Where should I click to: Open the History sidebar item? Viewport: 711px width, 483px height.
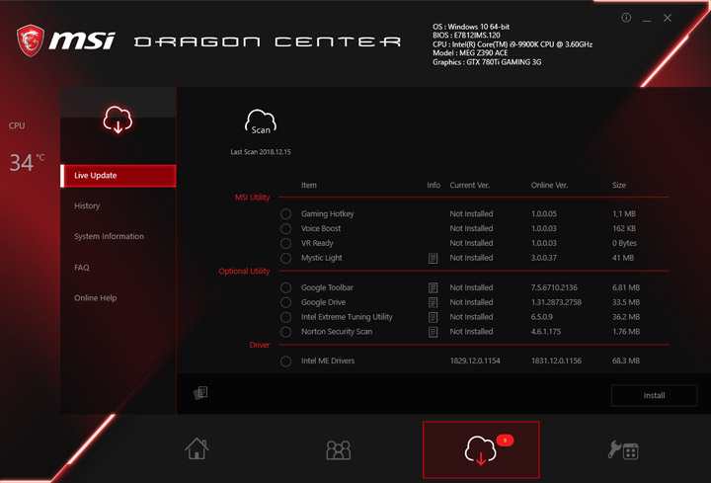[87, 205]
